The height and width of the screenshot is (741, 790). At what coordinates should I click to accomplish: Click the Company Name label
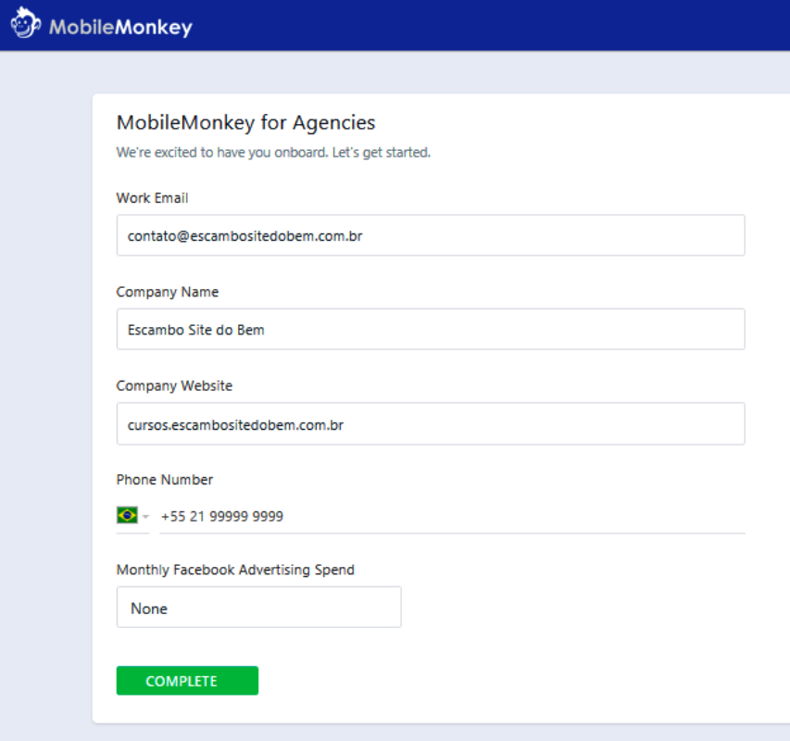point(168,292)
